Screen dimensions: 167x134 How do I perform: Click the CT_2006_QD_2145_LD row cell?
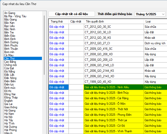114,65
